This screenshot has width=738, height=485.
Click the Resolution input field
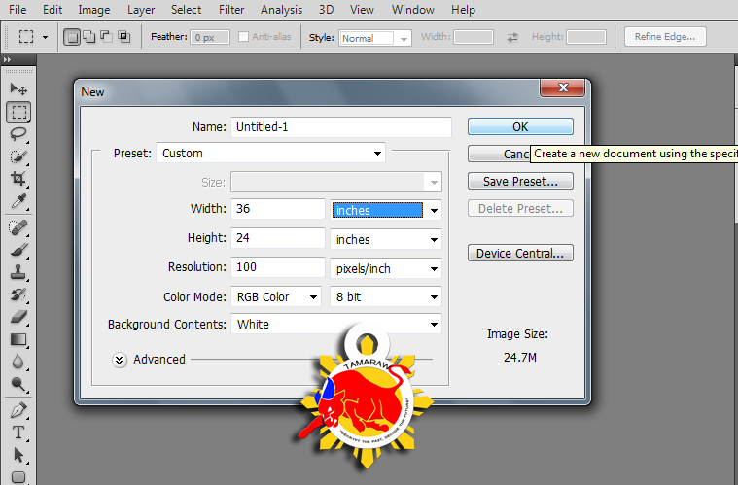(277, 267)
